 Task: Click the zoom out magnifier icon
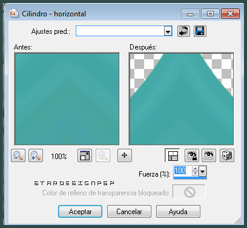point(18,155)
